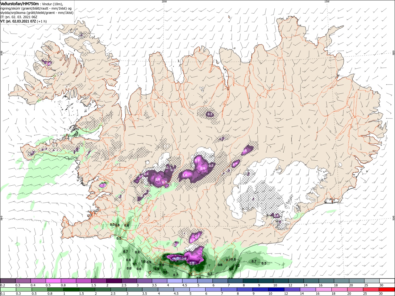395x296 pixels.
Task: Pick the white snow swatch starting at 30
Action: point(386,281)
